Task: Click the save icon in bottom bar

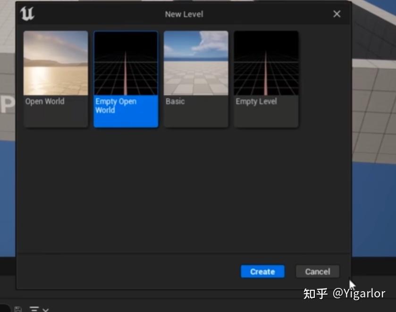Action: point(18,309)
